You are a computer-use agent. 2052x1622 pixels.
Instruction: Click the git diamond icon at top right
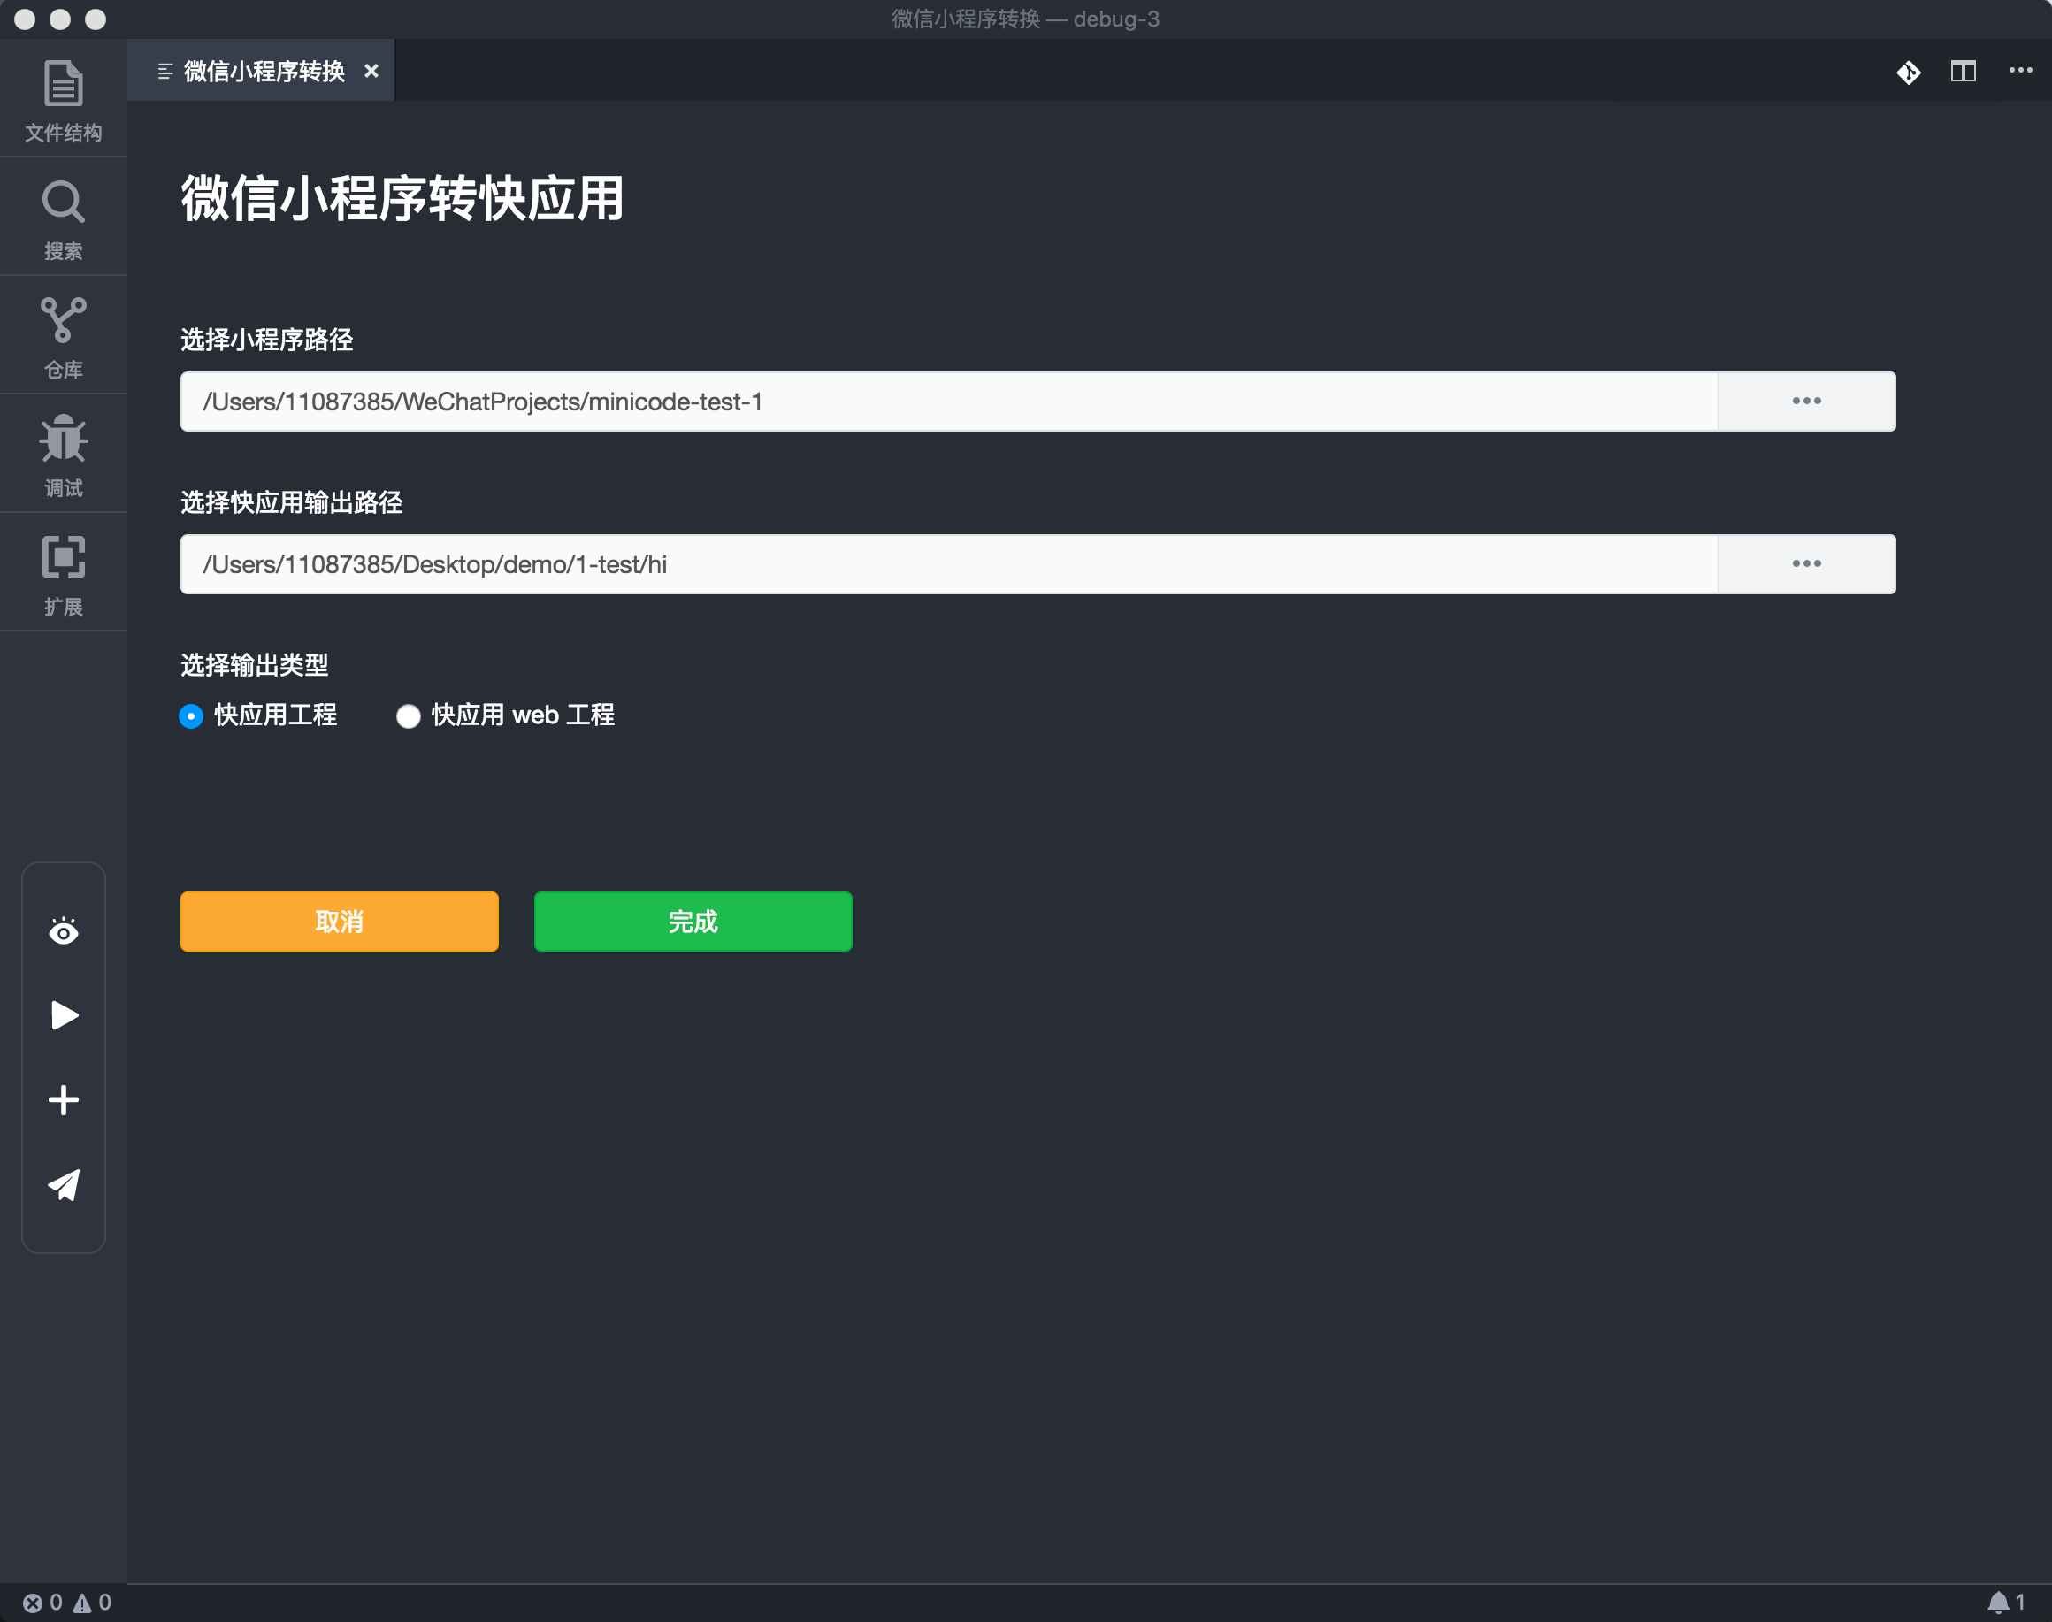coord(1909,73)
